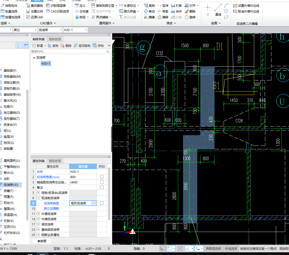Select the 拾取构件 pick tool
289x255 pixels.
tap(9, 6)
